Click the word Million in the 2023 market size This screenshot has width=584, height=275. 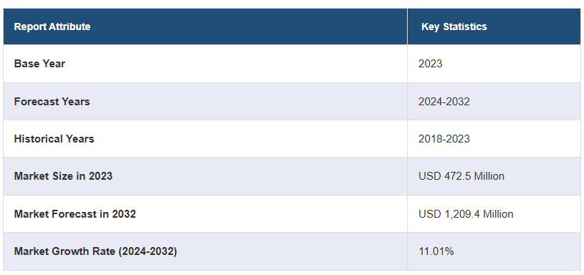[x=489, y=176]
